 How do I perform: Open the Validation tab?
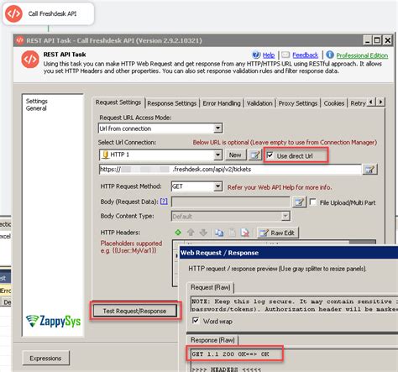(x=259, y=103)
